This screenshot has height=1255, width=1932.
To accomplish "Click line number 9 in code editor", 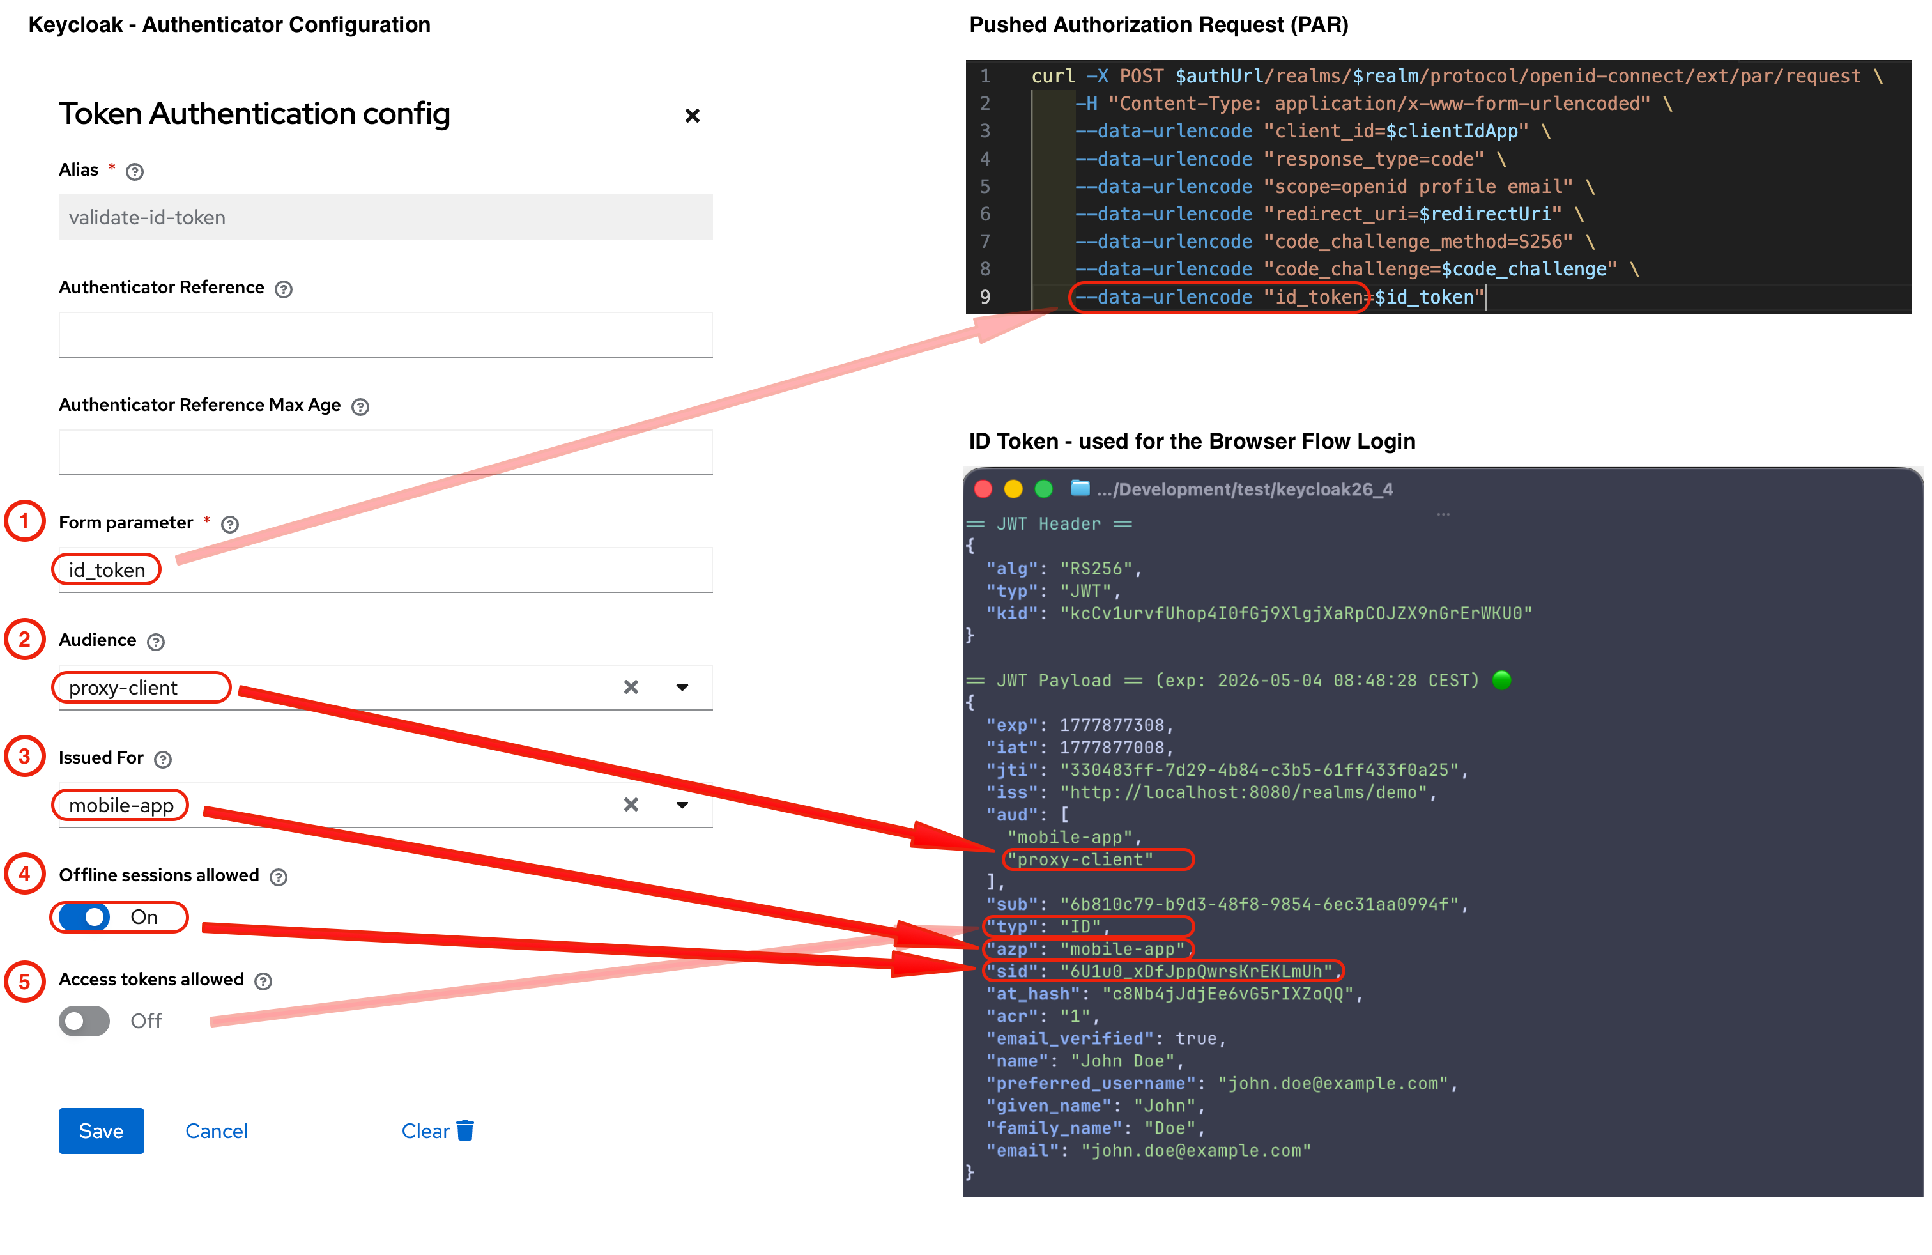I will 985,297.
